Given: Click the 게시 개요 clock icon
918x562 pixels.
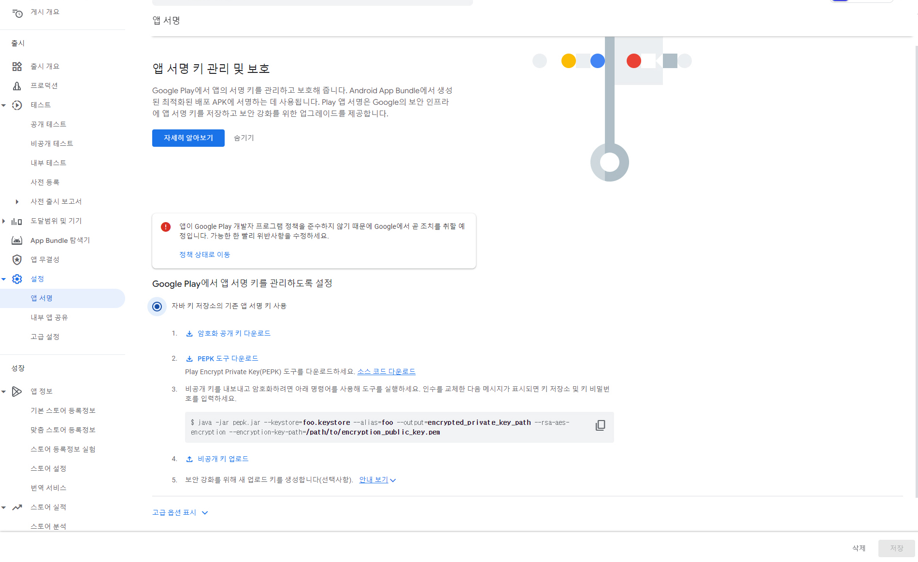Looking at the screenshot, I should pos(17,13).
